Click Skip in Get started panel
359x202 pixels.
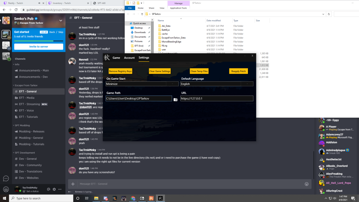(61, 32)
